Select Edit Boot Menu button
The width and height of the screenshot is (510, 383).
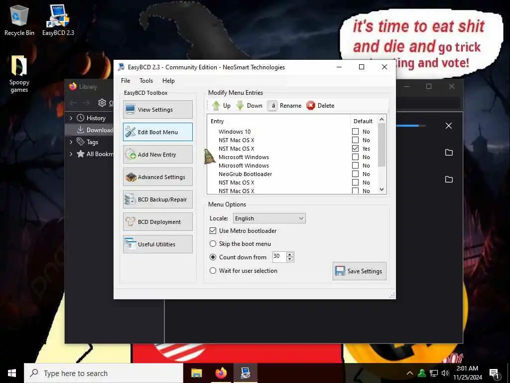[158, 132]
